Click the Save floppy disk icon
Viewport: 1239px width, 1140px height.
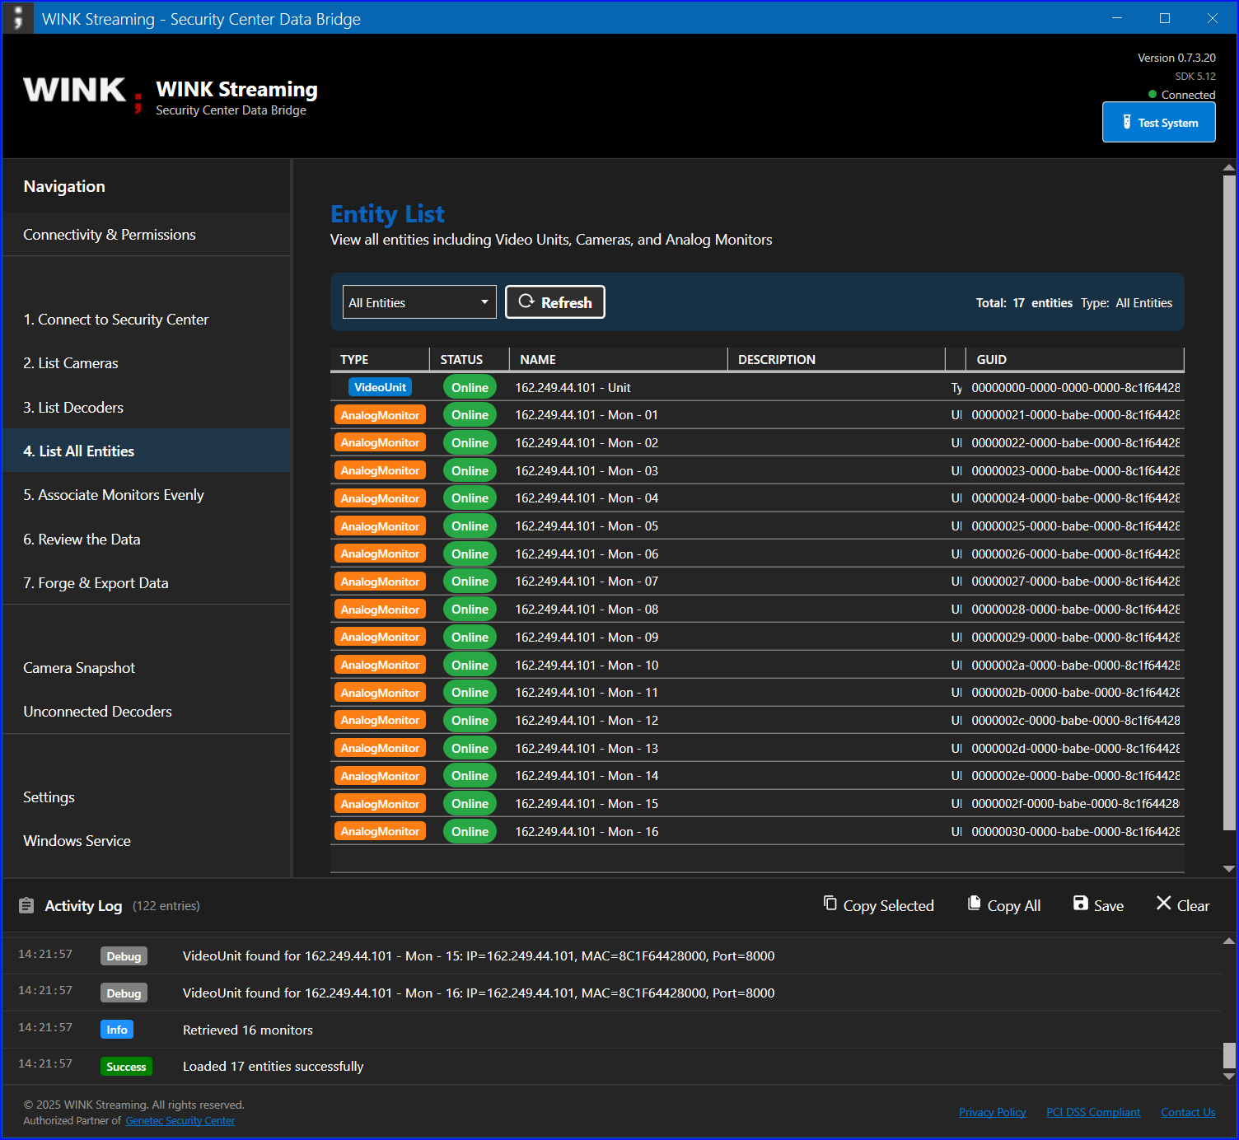pyautogui.click(x=1081, y=904)
